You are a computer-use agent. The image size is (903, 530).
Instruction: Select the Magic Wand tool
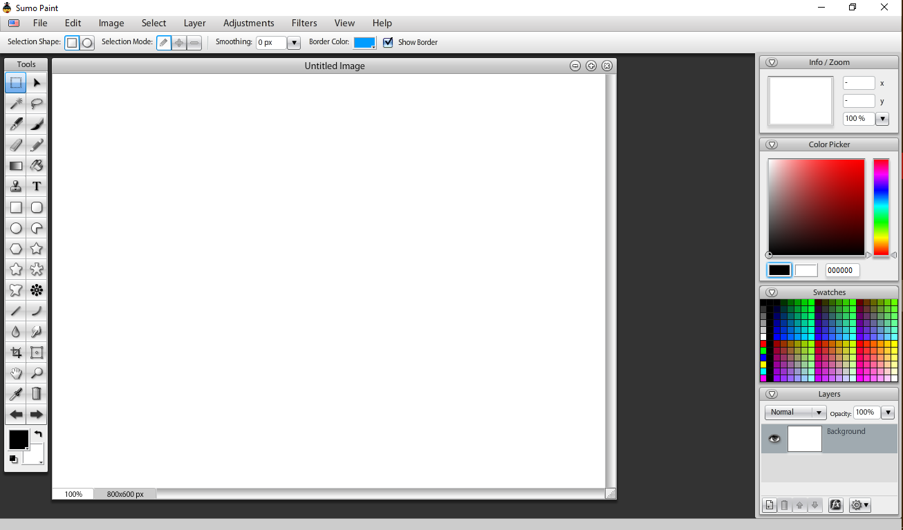pos(16,104)
